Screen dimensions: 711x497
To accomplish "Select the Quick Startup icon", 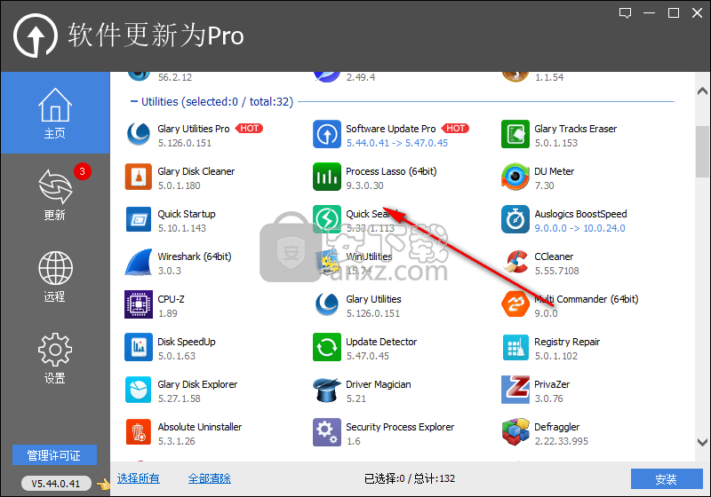I will 139,219.
